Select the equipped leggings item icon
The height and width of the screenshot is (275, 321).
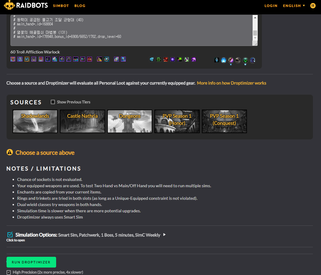tap(69, 59)
